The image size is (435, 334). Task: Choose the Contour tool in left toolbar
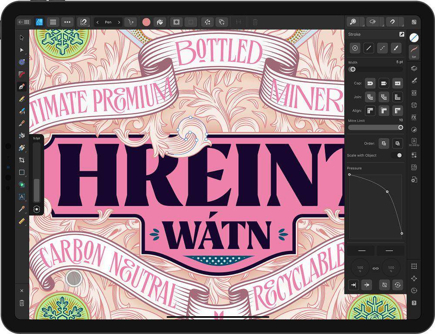coord(22,62)
